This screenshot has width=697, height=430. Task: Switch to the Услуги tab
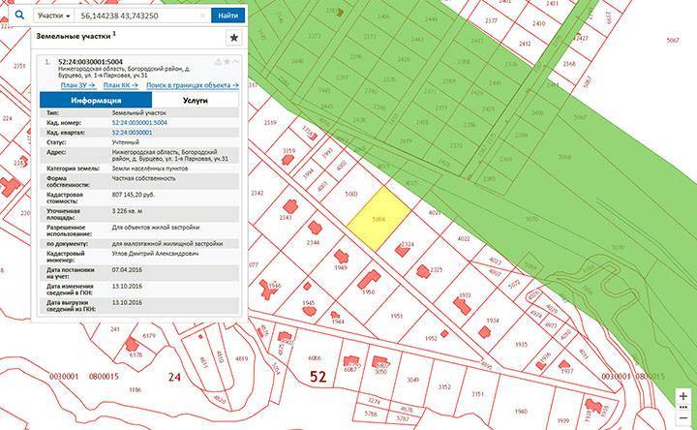point(196,100)
